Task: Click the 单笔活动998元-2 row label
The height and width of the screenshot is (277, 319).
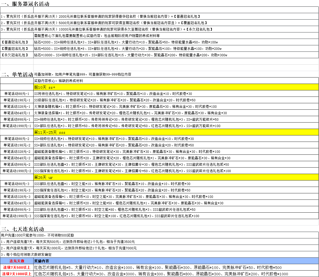Action: pos(16,164)
